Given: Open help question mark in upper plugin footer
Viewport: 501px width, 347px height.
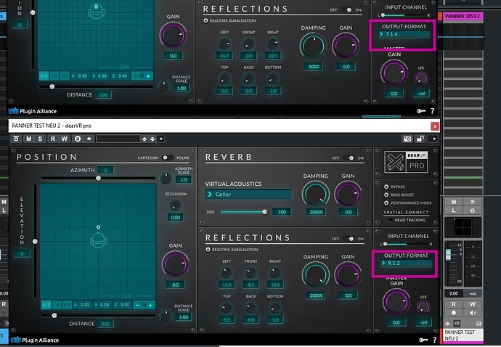Looking at the screenshot, I should [x=432, y=111].
